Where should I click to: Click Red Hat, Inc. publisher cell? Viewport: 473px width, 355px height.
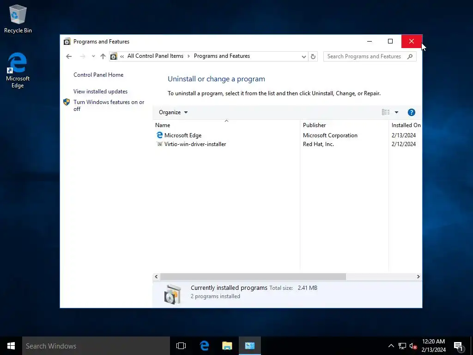click(318, 144)
